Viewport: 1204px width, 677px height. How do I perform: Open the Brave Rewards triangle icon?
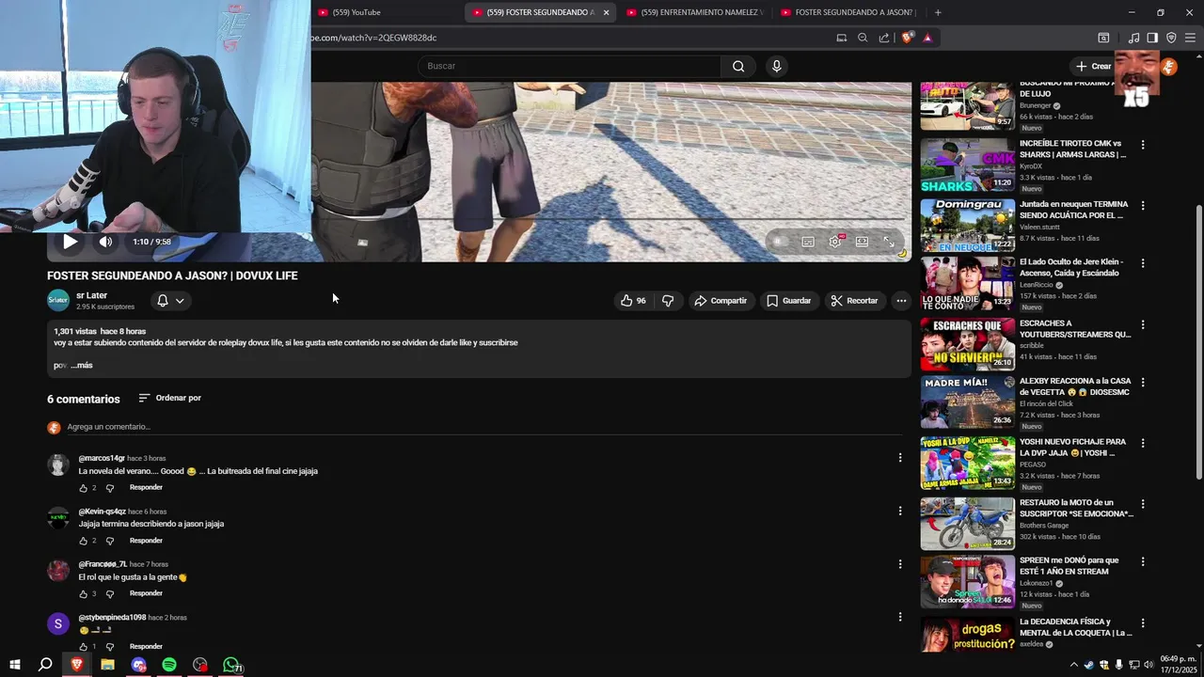tap(927, 38)
